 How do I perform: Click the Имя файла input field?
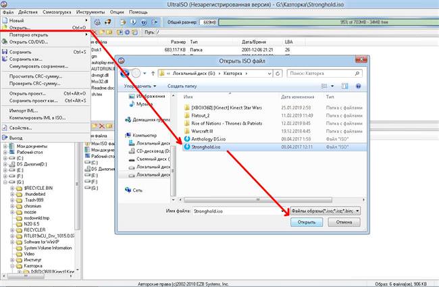click(239, 211)
